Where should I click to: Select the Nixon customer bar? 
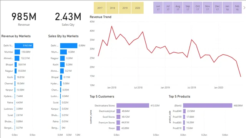[x=118, y=128]
